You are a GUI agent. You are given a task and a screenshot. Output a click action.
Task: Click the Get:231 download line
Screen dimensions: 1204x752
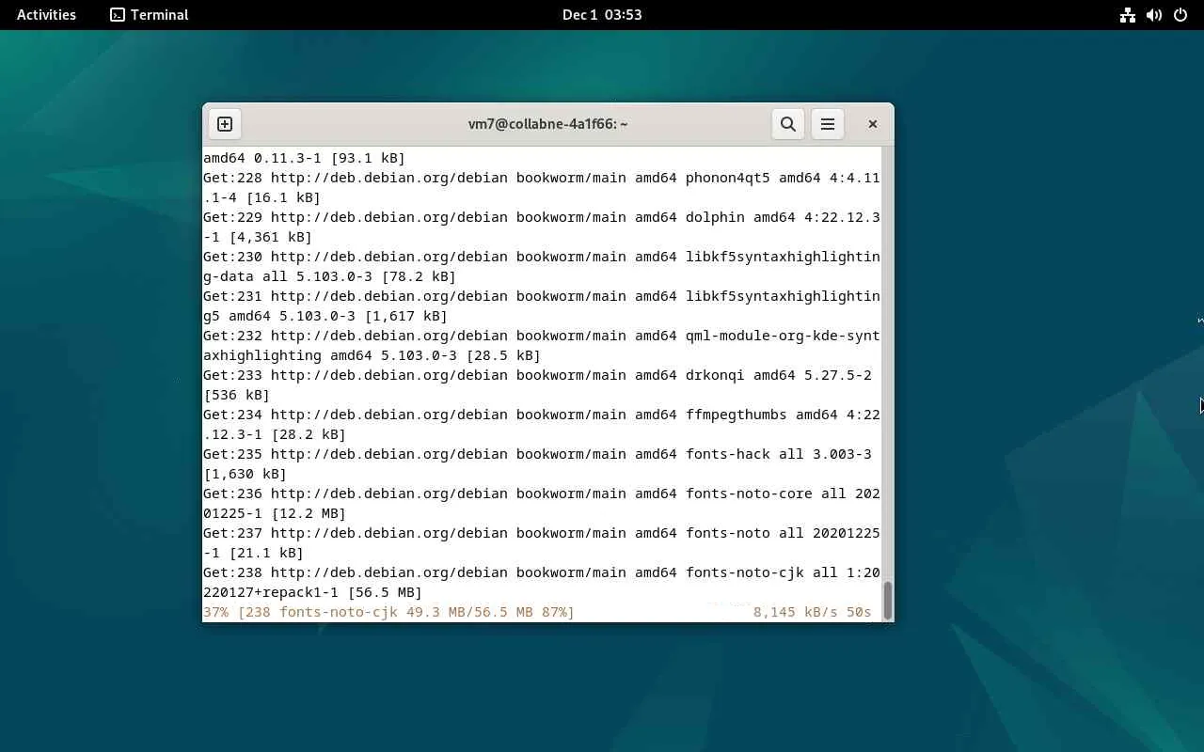pos(542,296)
